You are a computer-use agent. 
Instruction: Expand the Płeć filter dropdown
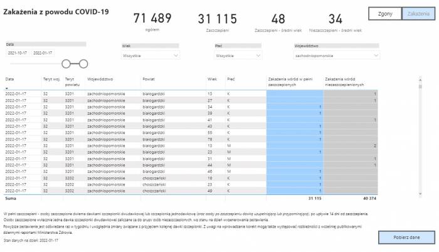pyautogui.click(x=238, y=55)
